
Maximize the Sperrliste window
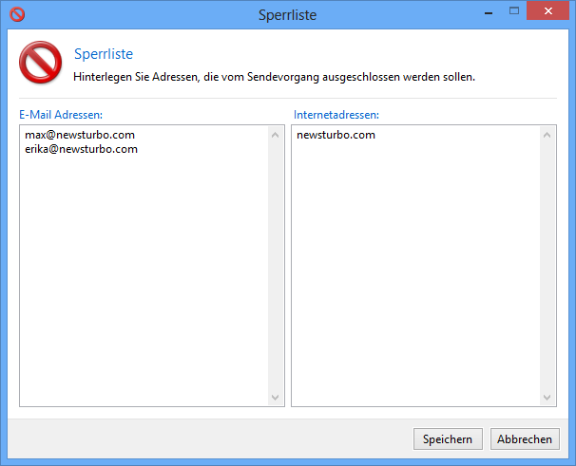[513, 12]
